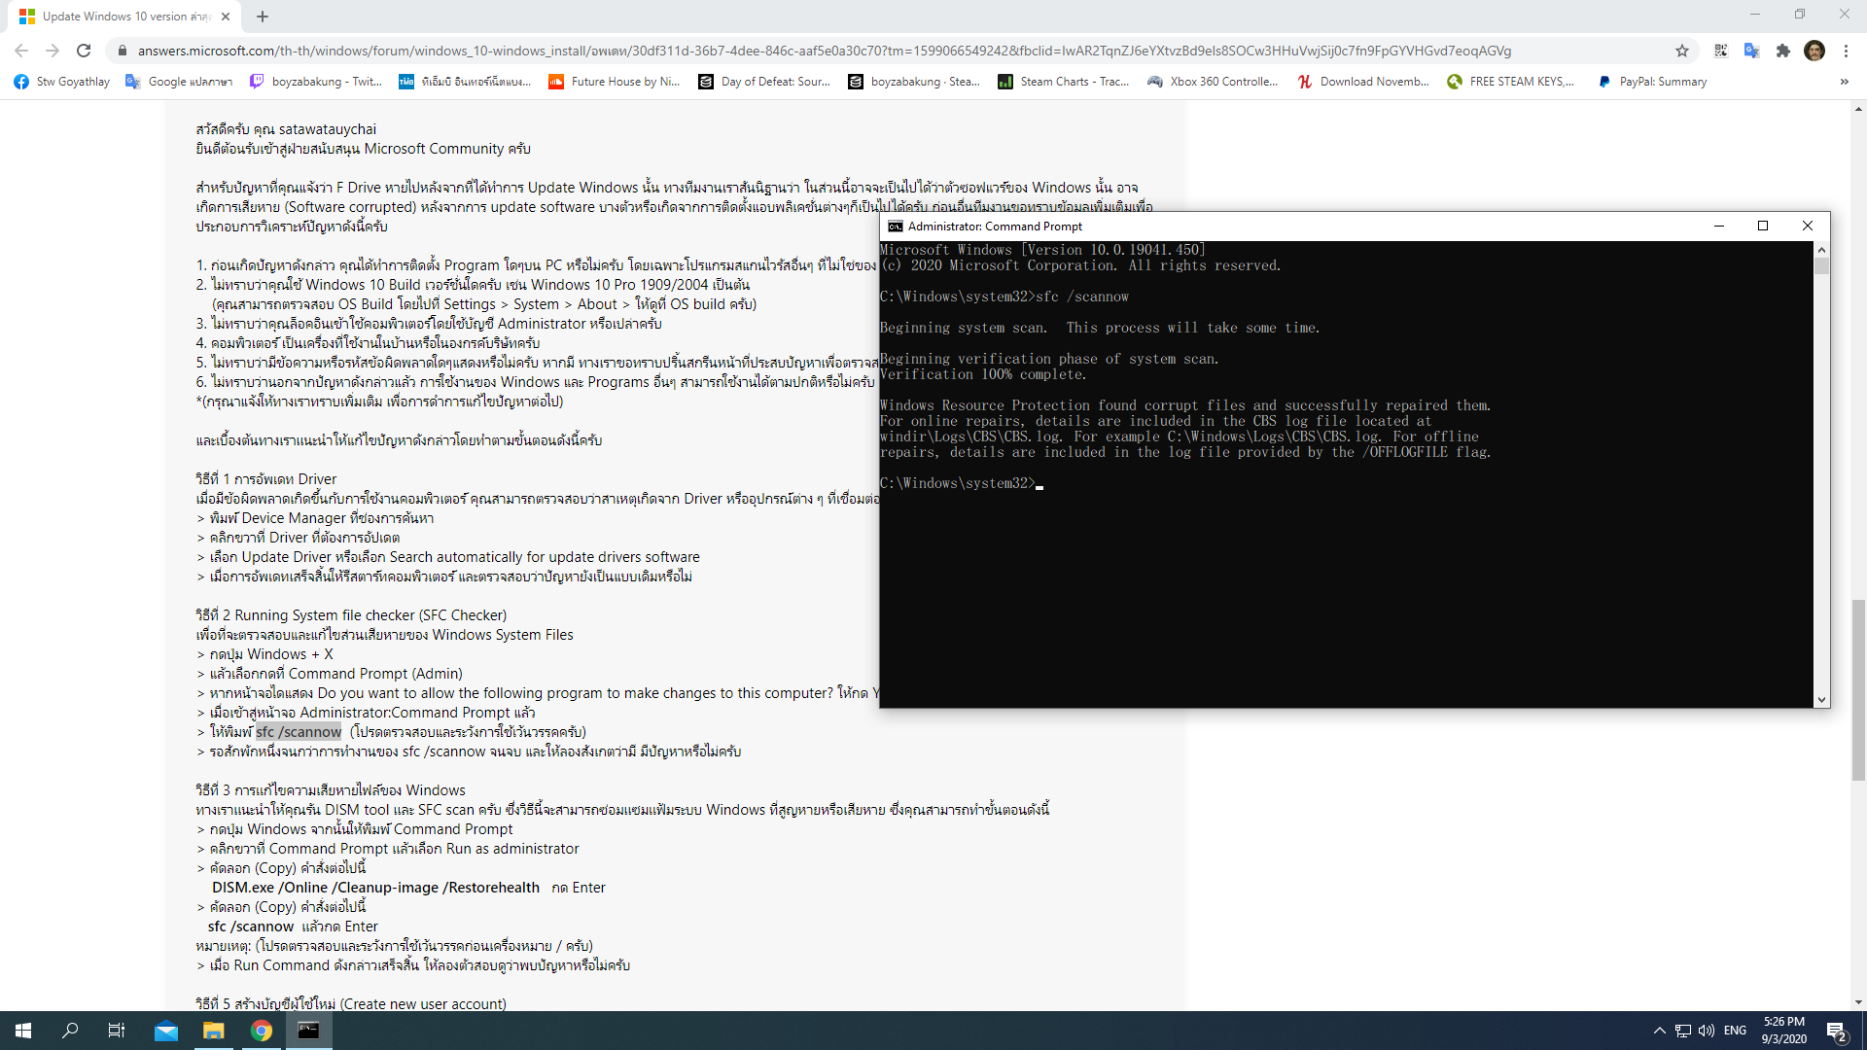Open a new Chrome tab

pos(263,17)
